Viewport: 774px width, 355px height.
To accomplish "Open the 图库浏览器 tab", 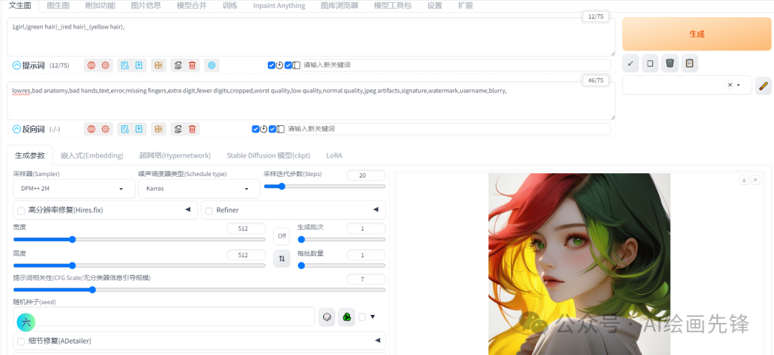I will coord(340,6).
